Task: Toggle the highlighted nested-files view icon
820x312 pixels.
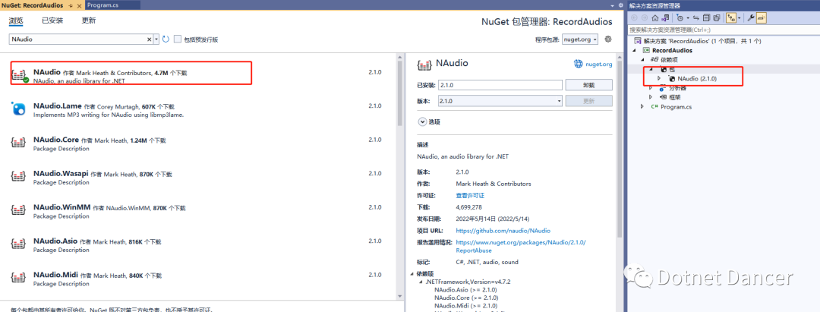Action: [x=731, y=17]
